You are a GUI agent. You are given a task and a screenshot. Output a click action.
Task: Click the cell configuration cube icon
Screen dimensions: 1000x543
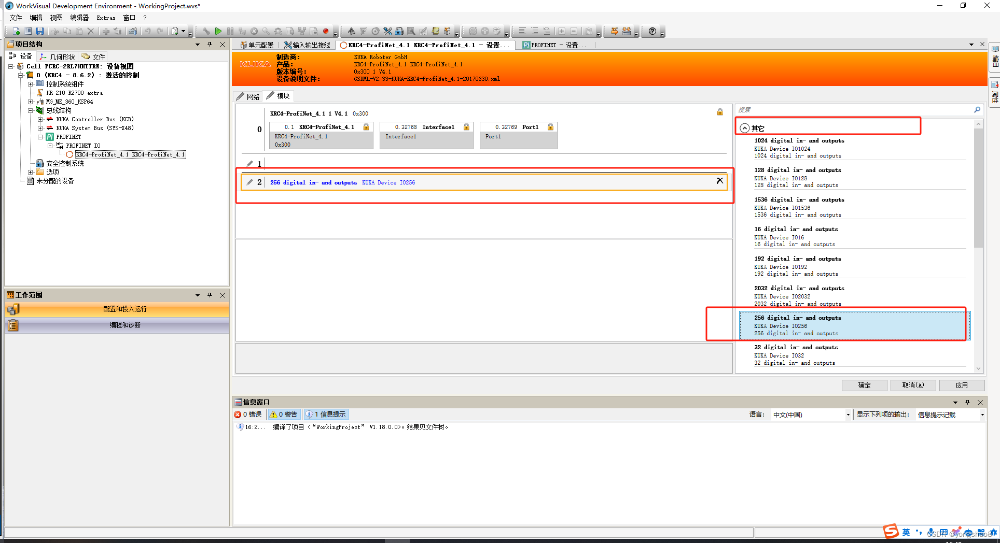(447, 31)
